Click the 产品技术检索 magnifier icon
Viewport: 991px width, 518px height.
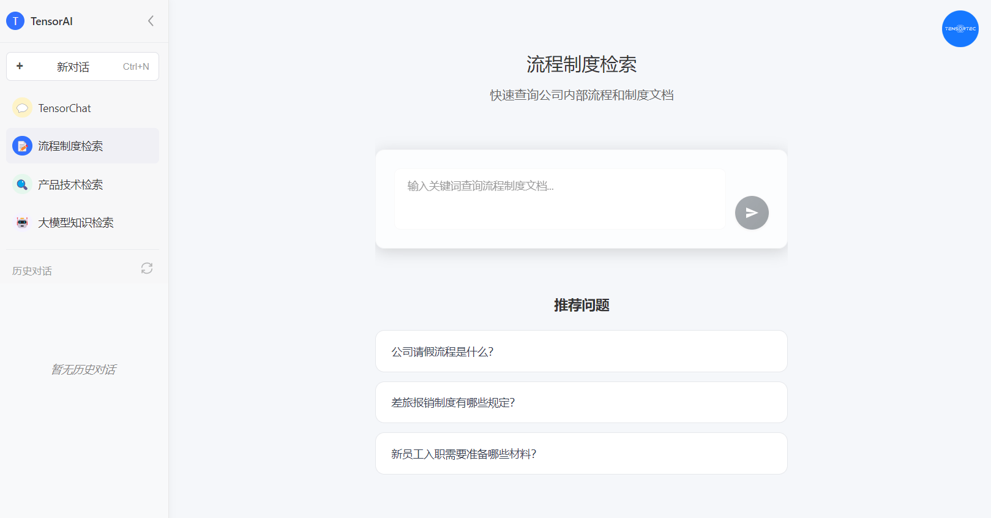[22, 184]
